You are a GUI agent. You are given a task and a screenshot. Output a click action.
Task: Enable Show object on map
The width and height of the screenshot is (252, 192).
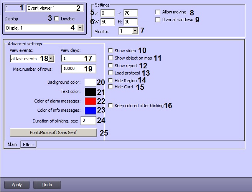pyautogui.click(x=110, y=58)
